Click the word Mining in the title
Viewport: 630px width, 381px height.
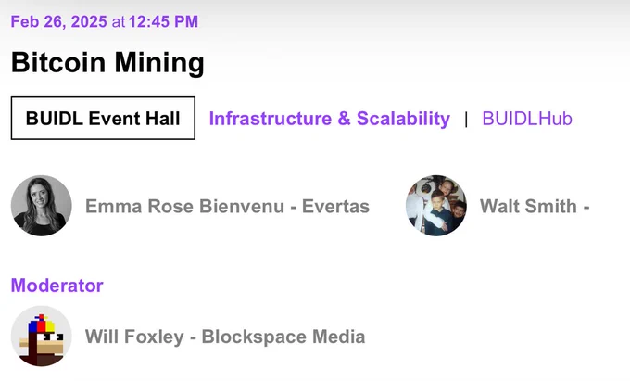(x=159, y=63)
